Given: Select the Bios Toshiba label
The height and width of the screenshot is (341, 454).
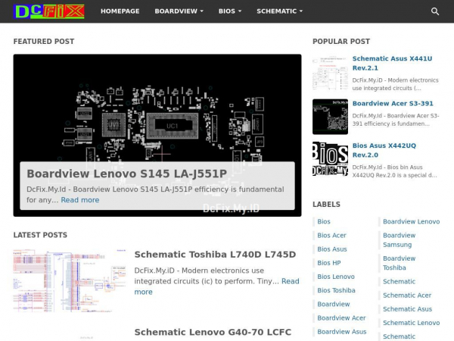Looking at the screenshot, I should point(336,290).
